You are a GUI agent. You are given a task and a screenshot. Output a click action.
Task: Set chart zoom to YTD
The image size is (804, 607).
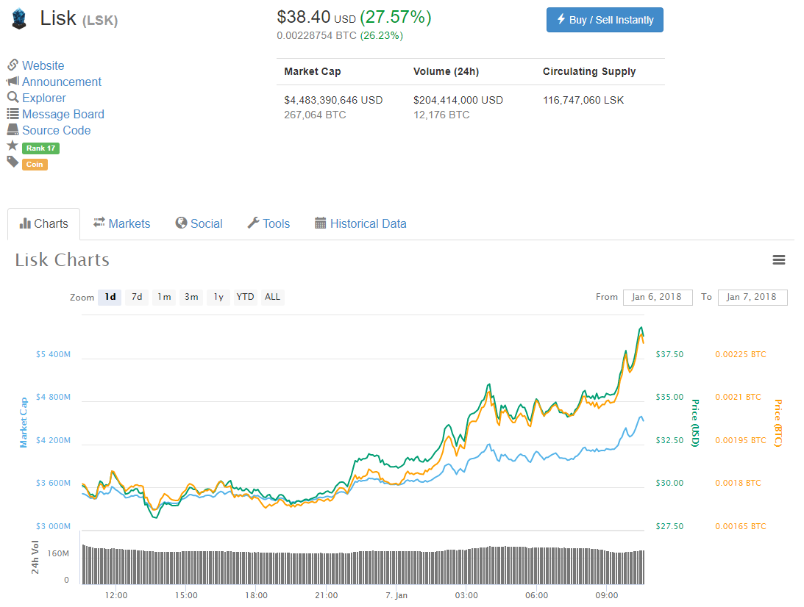245,297
